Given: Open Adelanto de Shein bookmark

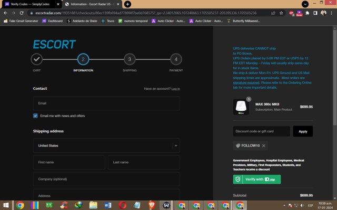Looking at the screenshot, I should coord(82,21).
